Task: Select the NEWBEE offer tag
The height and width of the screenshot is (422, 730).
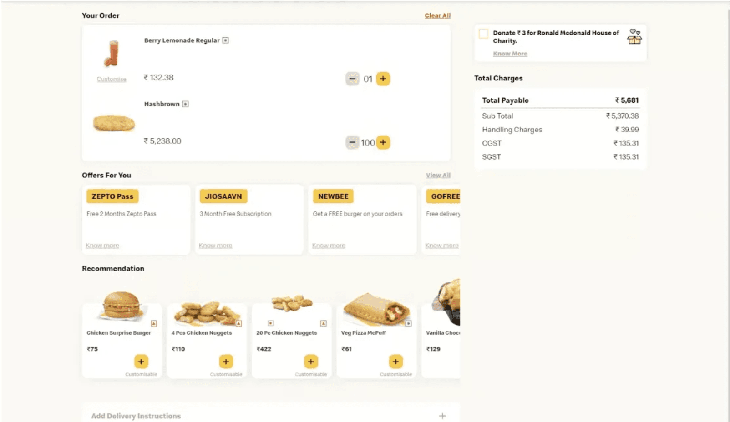Action: 333,196
